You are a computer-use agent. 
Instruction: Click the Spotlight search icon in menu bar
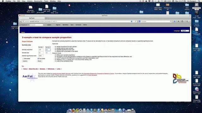pyautogui.click(x=199, y=1)
